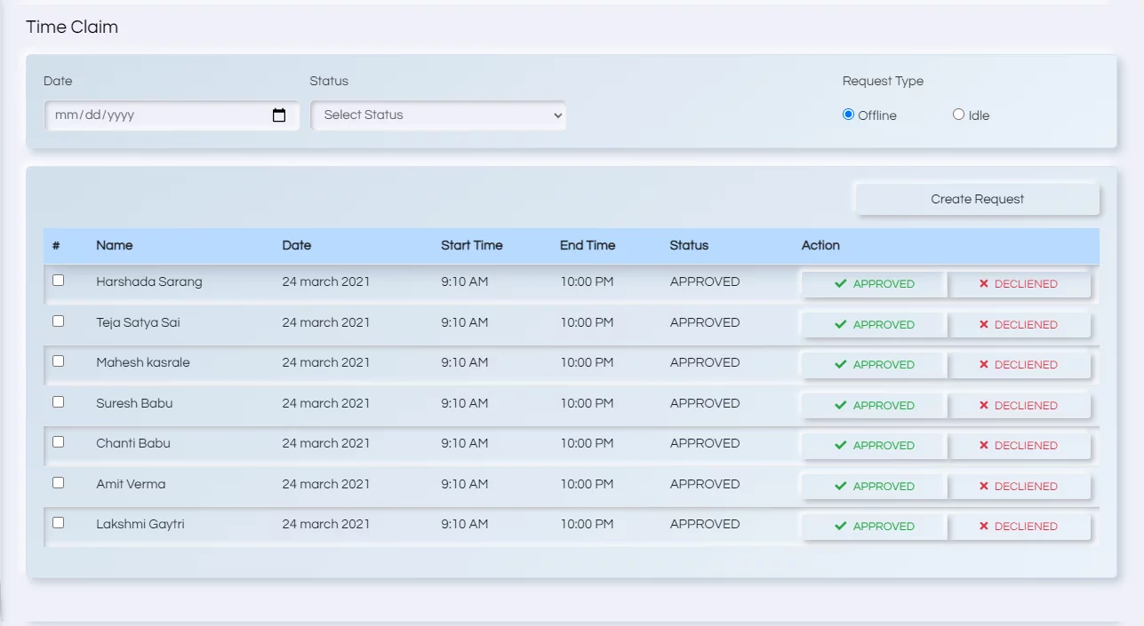Select the name Lakshmi Gaytri
Screen dimensions: 1144x626
click(x=140, y=524)
